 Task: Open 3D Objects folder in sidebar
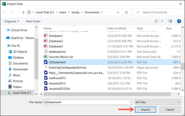(x=20, y=52)
